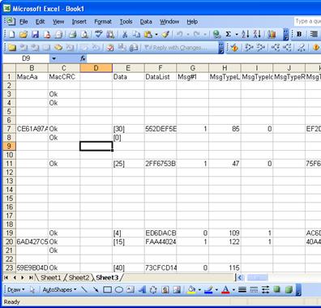Toggle Bold formatting button
The width and height of the screenshot is (321, 308).
299,34
